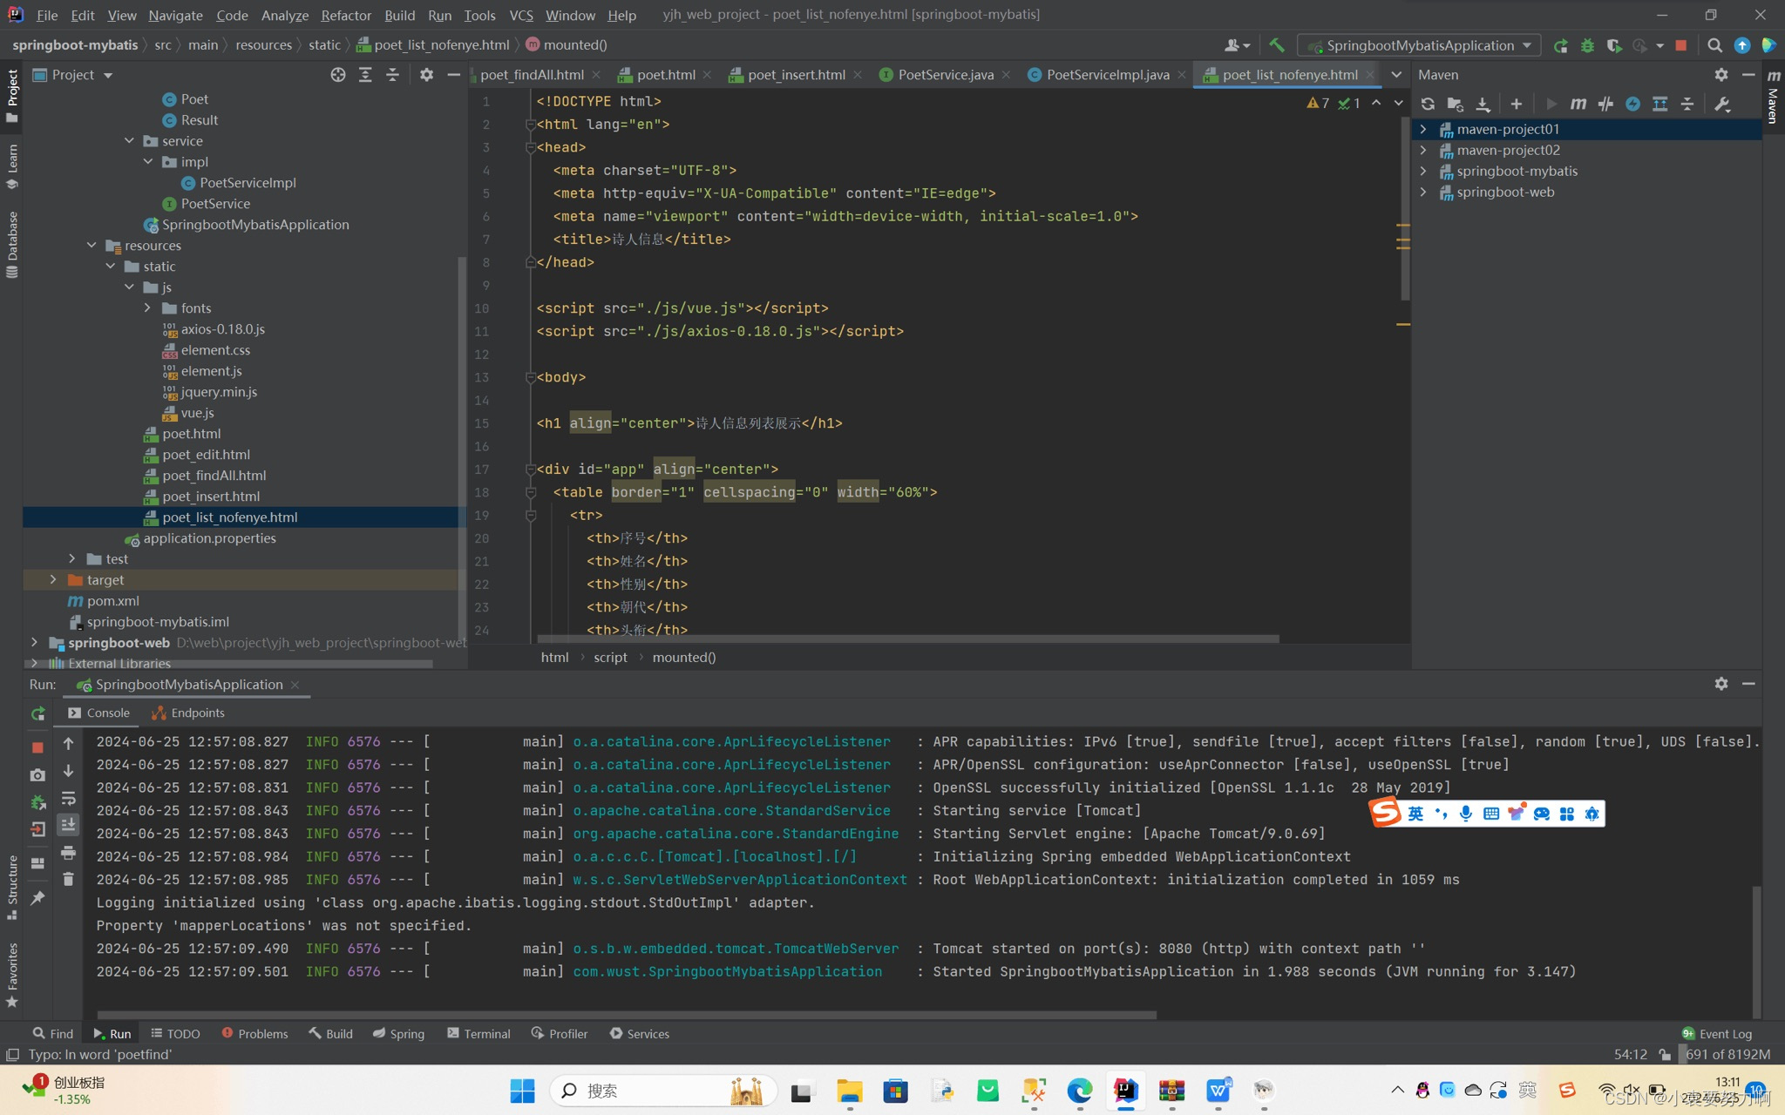Open the SpringbootMybatisApplication run configuration dropdown
Image resolution: width=1785 pixels, height=1115 pixels.
click(x=1419, y=45)
